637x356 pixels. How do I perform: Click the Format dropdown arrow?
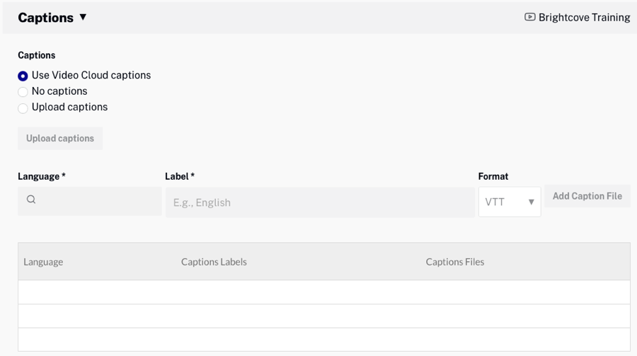[531, 202]
